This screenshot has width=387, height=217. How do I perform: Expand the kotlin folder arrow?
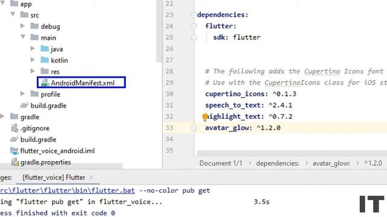(33, 60)
